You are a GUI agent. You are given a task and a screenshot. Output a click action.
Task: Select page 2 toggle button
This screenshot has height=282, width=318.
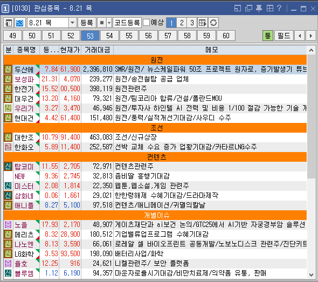pyautogui.click(x=182, y=23)
